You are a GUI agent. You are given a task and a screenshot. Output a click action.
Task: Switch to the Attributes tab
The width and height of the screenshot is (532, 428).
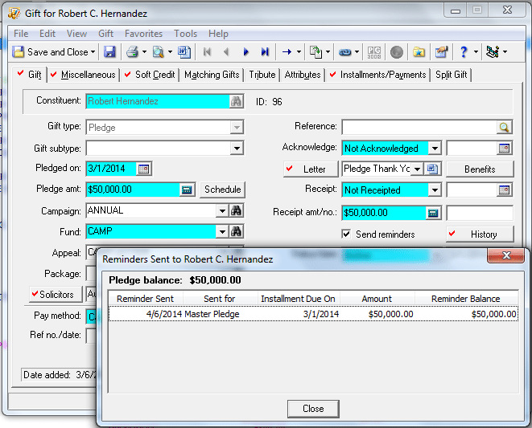[x=303, y=75]
